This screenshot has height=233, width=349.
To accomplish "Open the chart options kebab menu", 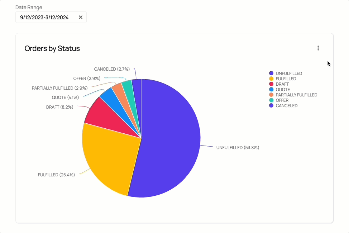I will tap(318, 48).
